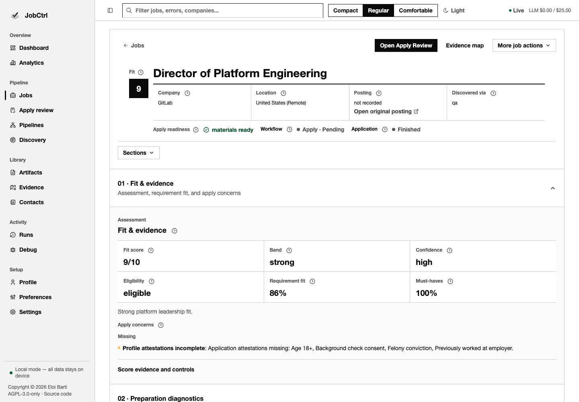Screen dimensions: 579x402
Task: Click the Apply readiness help icon
Action: point(196,130)
